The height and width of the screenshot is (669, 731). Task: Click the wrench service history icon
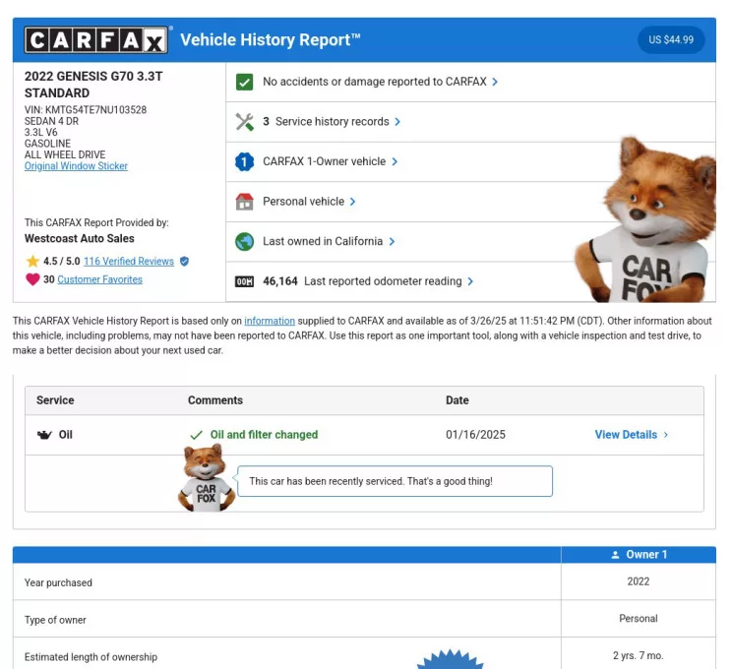pyautogui.click(x=245, y=122)
